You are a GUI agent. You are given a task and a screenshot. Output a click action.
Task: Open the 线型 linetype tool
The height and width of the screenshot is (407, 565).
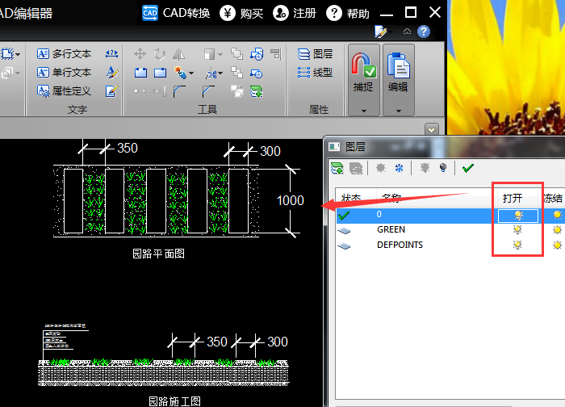tap(315, 73)
